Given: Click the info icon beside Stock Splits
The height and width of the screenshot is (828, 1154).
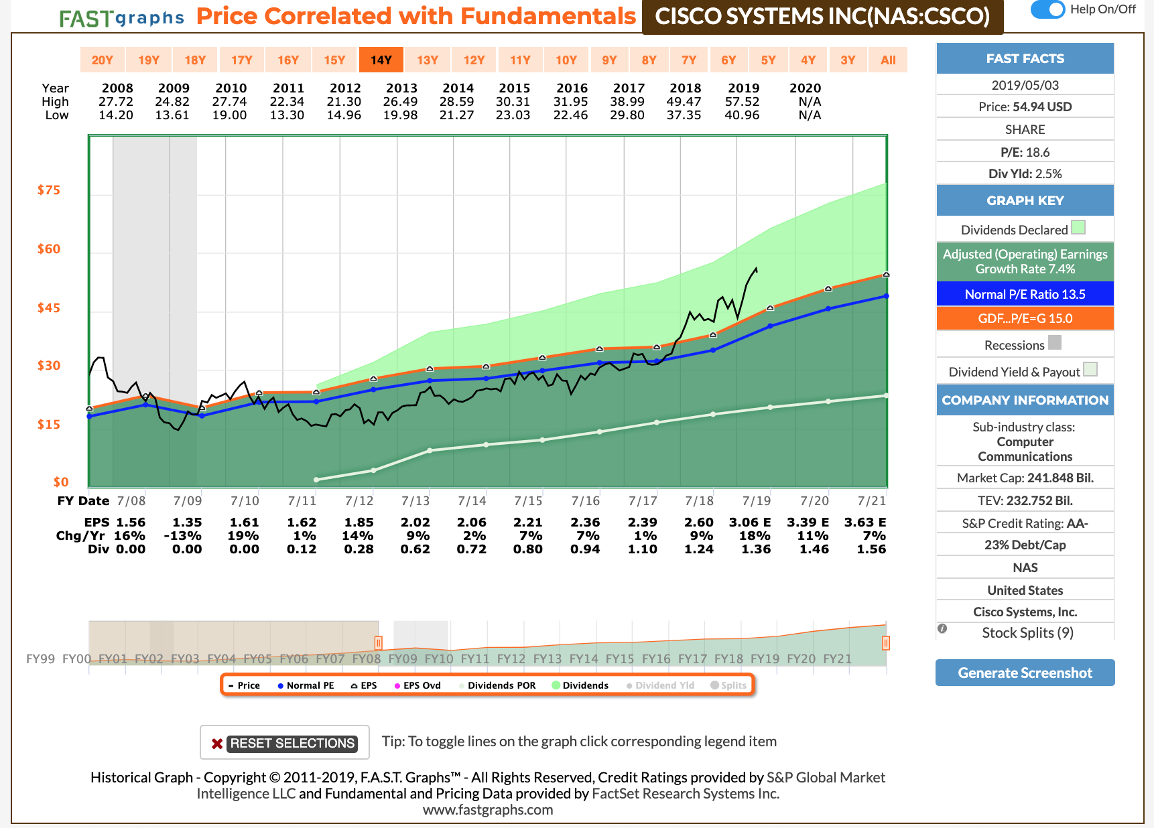Looking at the screenshot, I should 944,628.
